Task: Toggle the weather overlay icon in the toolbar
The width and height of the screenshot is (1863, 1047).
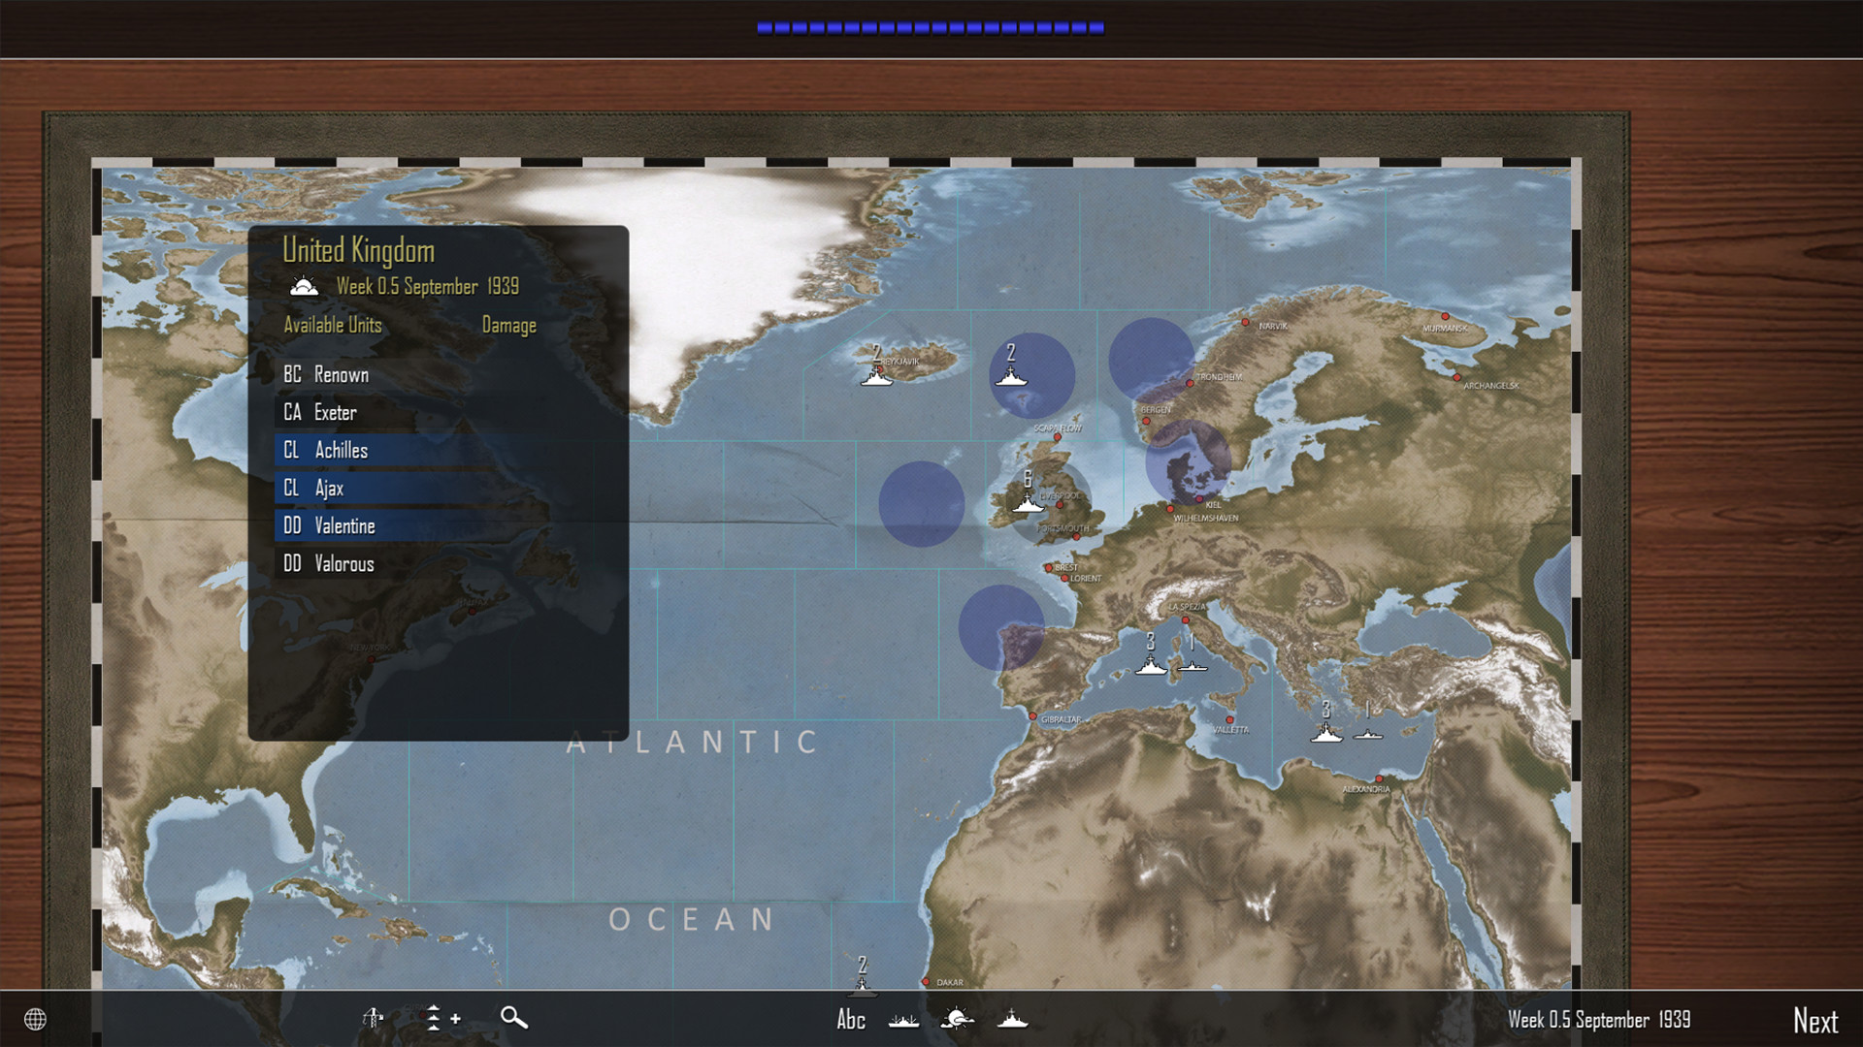Action: (959, 1017)
